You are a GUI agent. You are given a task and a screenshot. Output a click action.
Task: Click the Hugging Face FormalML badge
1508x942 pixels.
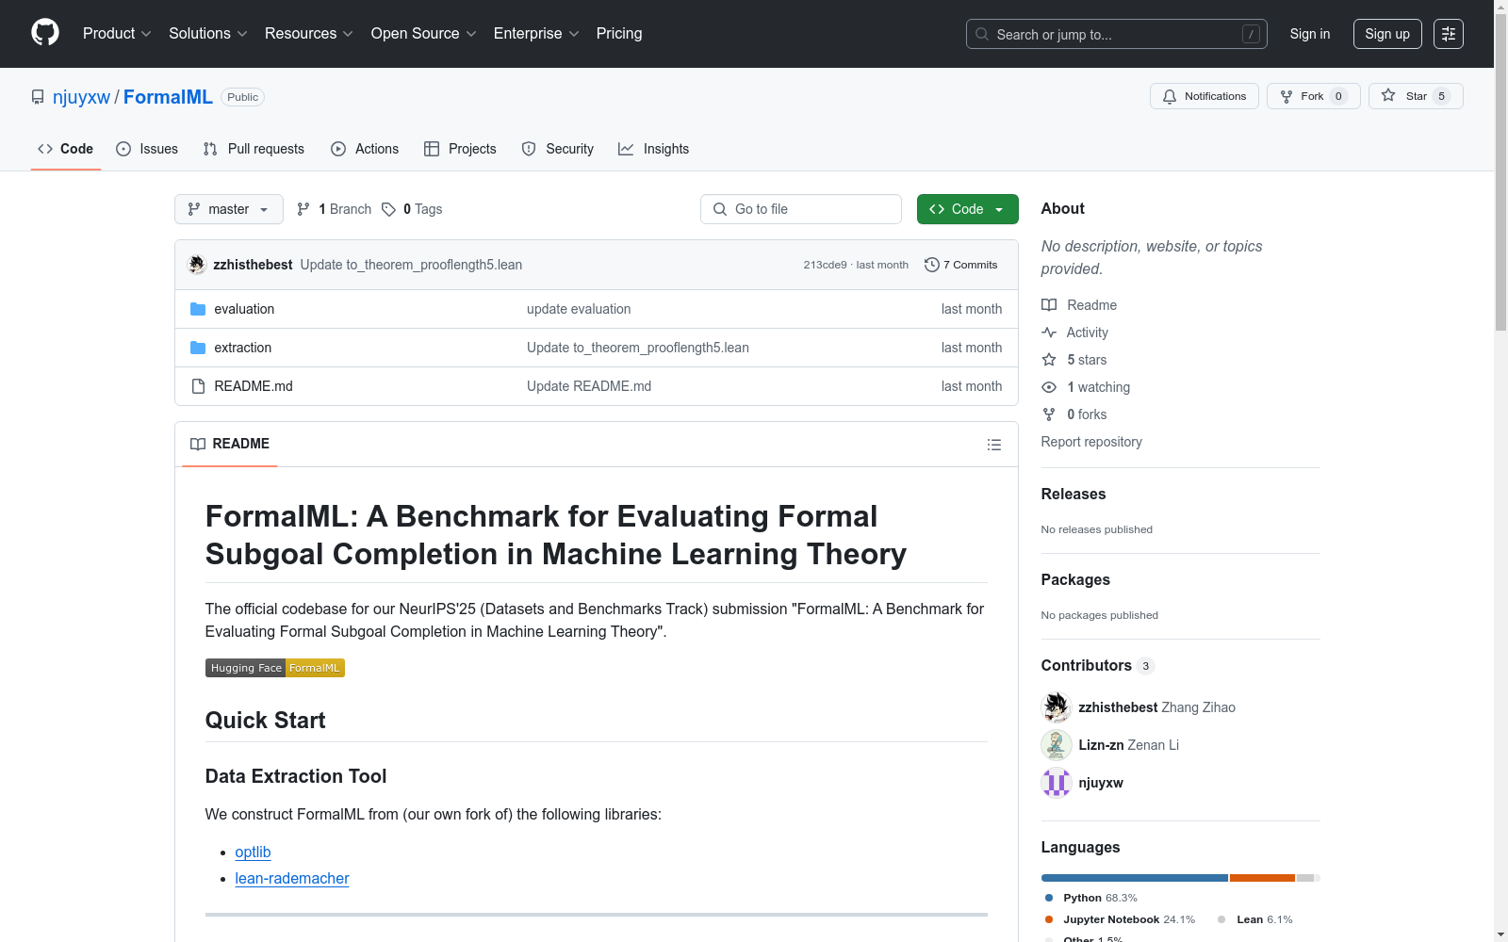point(275,668)
